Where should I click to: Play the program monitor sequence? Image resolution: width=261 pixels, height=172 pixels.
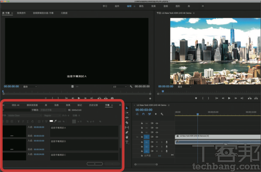point(229,98)
